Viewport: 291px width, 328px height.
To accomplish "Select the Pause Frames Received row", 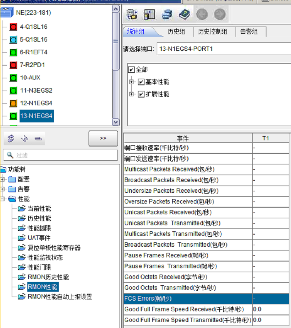I will pos(206,256).
